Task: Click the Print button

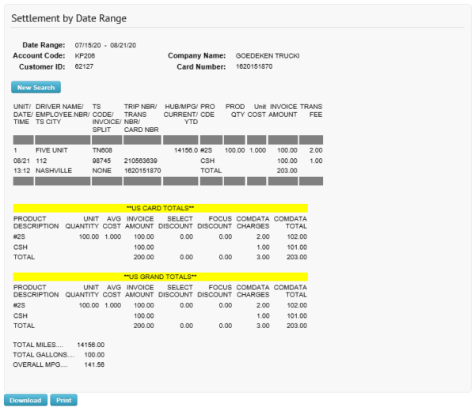Action: (x=64, y=400)
